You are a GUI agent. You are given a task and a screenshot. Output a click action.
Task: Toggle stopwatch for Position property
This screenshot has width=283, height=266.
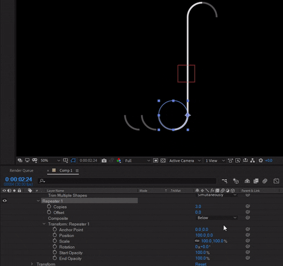(55, 235)
